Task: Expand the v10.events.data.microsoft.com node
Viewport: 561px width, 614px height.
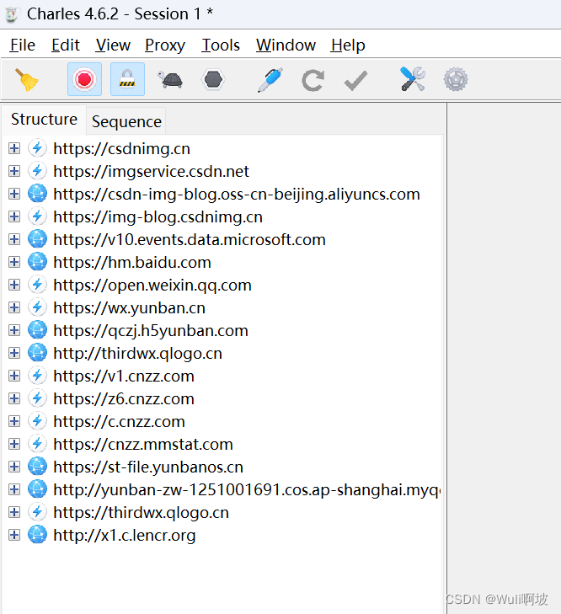Action: (x=14, y=239)
